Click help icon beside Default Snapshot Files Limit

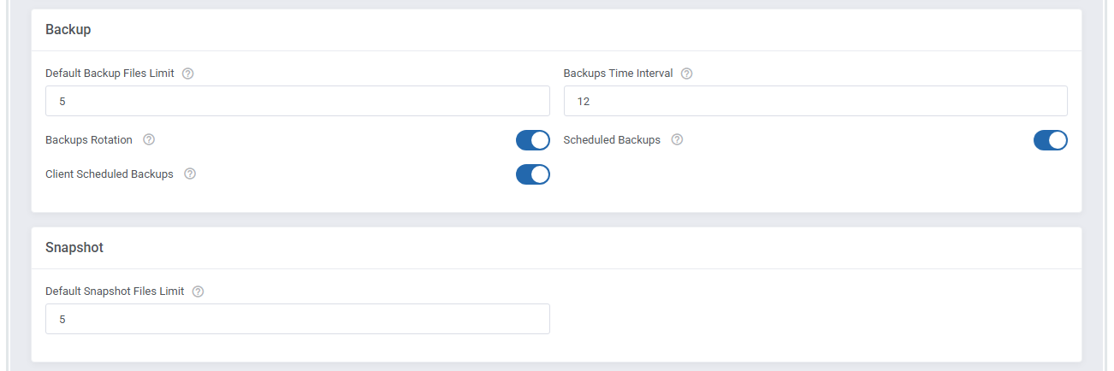pyautogui.click(x=198, y=291)
